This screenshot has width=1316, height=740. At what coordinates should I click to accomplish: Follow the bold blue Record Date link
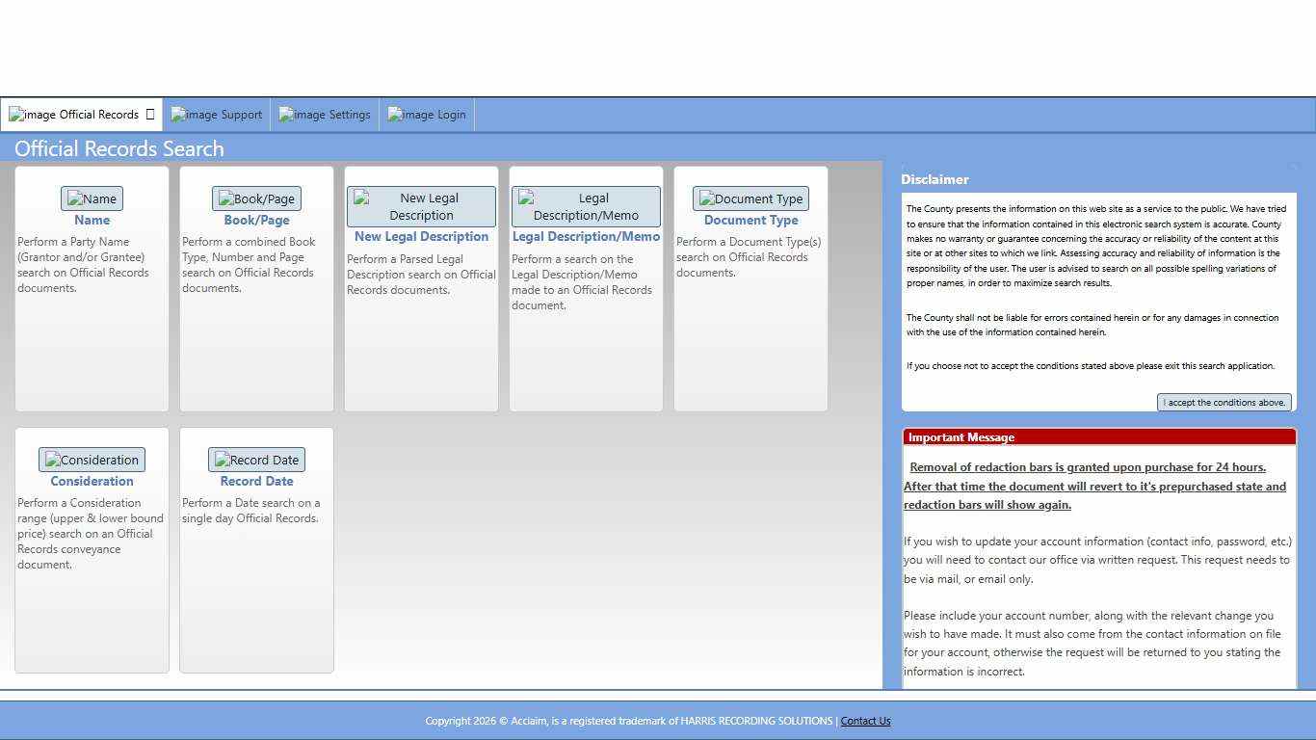pyautogui.click(x=256, y=481)
